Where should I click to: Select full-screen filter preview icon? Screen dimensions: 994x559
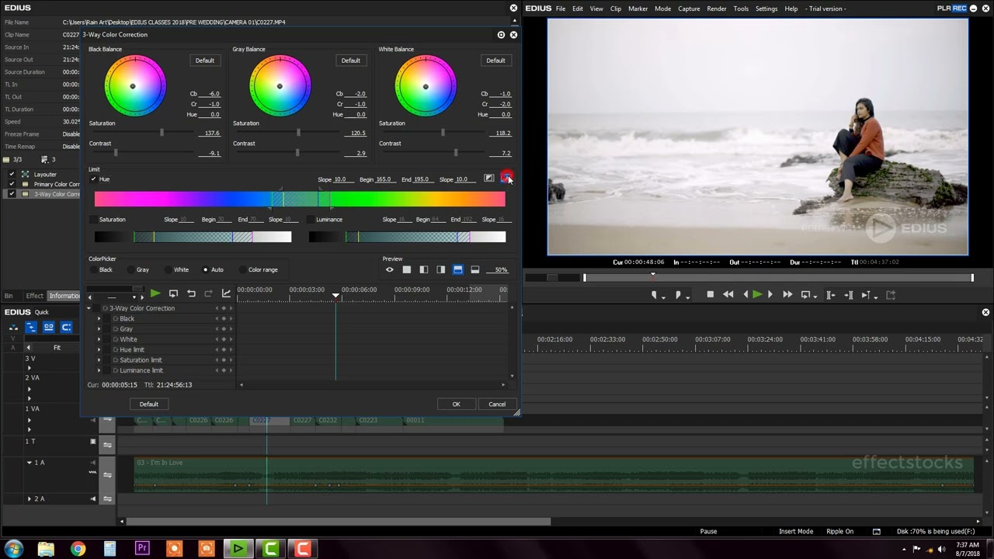pyautogui.click(x=407, y=269)
